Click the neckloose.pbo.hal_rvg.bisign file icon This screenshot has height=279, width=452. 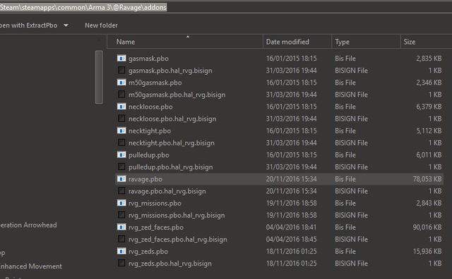(x=121, y=119)
